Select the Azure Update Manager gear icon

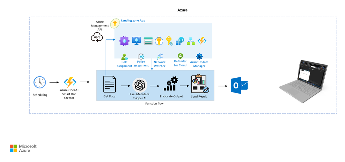tap(199, 56)
